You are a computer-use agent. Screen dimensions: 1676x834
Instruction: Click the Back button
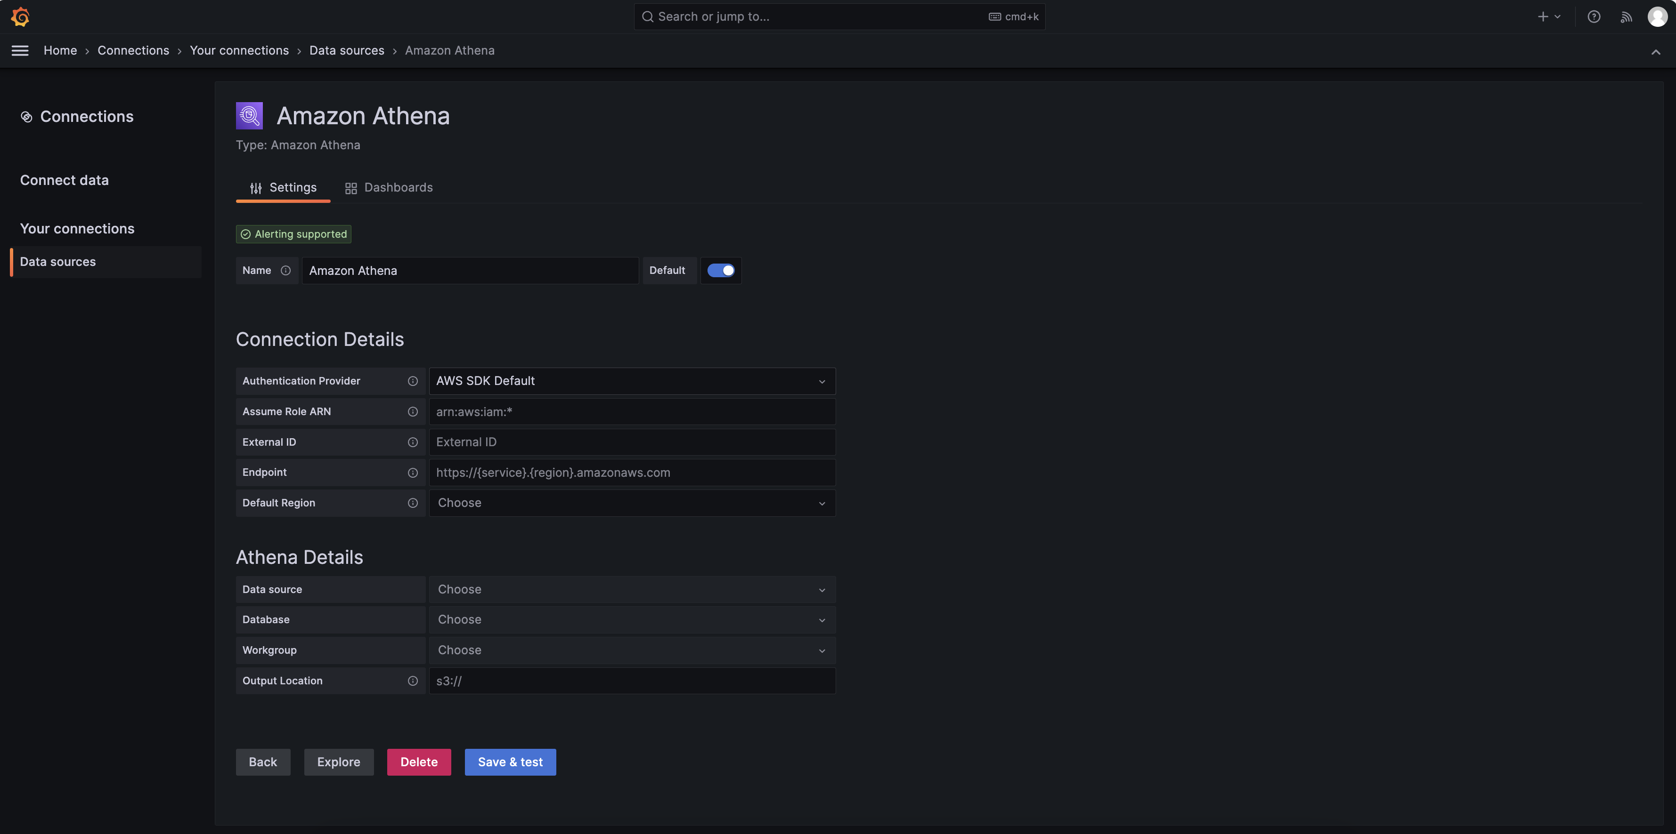263,762
